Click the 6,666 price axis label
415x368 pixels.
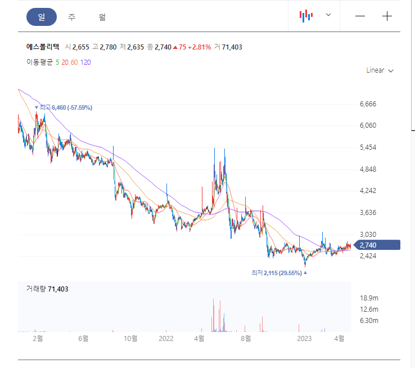point(368,104)
